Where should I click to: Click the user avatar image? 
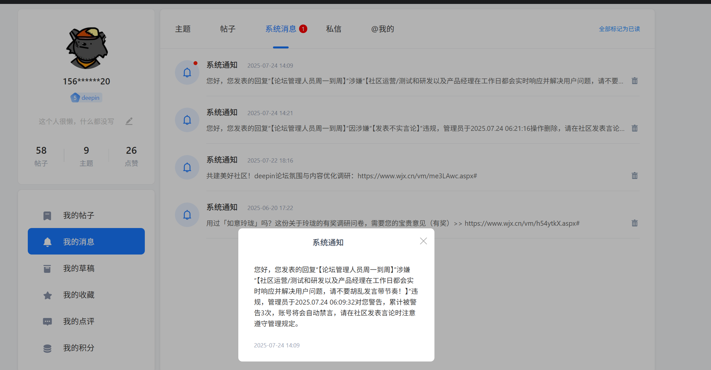[87, 48]
